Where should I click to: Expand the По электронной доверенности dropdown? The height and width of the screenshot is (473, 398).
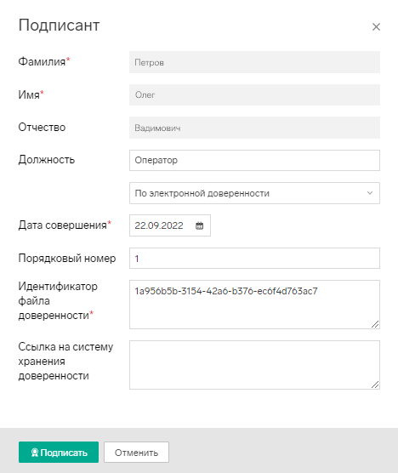[x=254, y=193]
